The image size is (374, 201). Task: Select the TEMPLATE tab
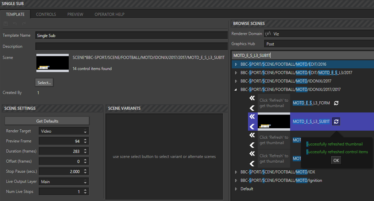click(x=15, y=14)
